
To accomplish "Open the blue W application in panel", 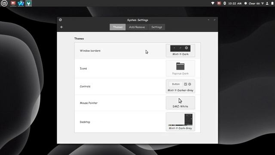I will (x=21, y=3).
